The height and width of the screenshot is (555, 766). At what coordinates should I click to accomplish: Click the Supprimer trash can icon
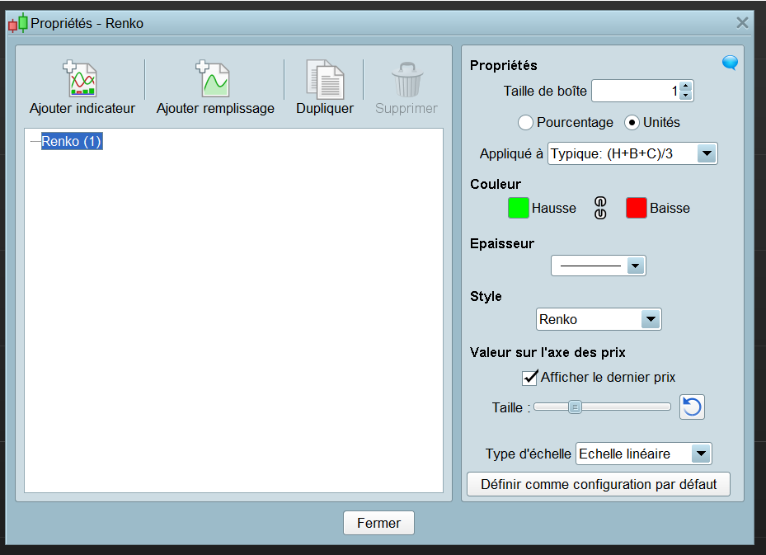(x=407, y=80)
